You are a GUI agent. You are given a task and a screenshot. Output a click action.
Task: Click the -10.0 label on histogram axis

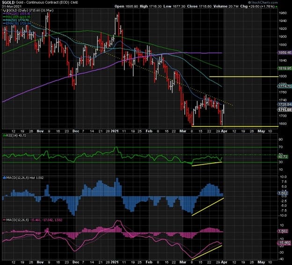click(x=282, y=215)
